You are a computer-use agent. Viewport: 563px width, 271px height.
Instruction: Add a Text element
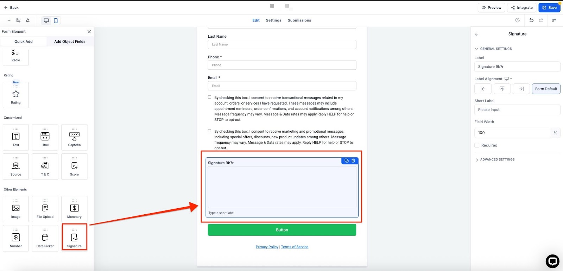pyautogui.click(x=16, y=137)
